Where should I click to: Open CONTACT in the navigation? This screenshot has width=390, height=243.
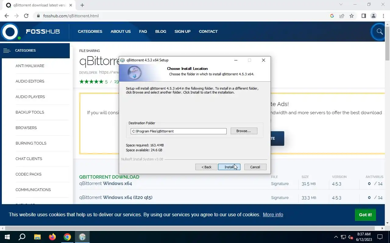pyautogui.click(x=208, y=31)
